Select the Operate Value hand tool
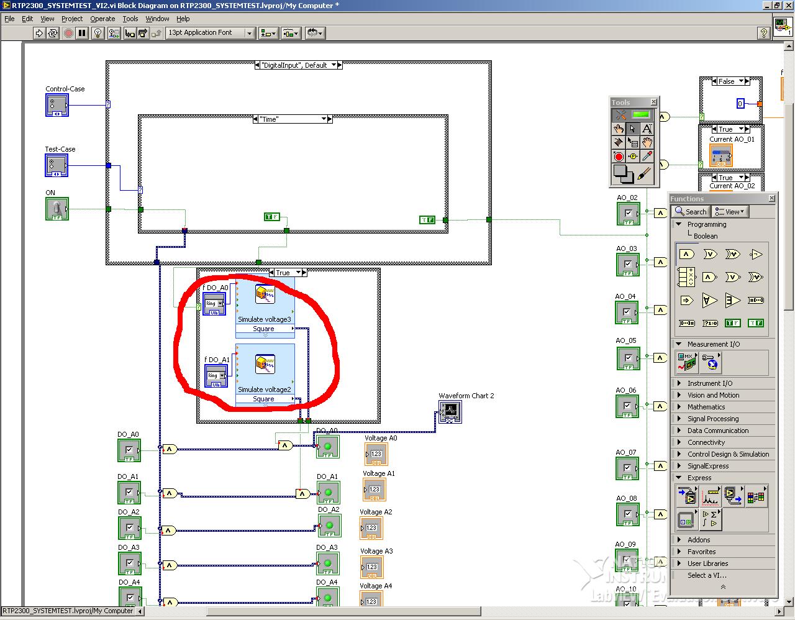The height and width of the screenshot is (620, 795). pos(619,129)
